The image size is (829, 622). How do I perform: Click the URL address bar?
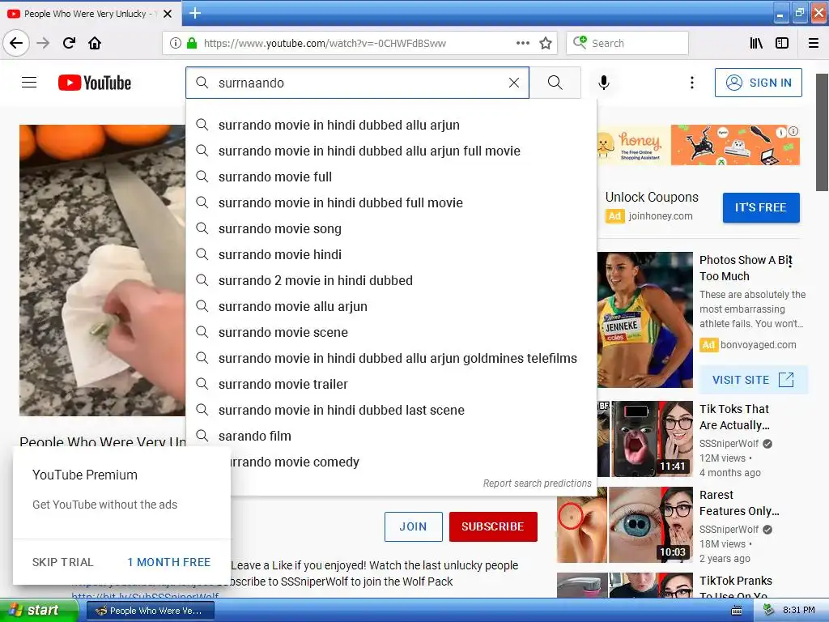[x=359, y=43]
